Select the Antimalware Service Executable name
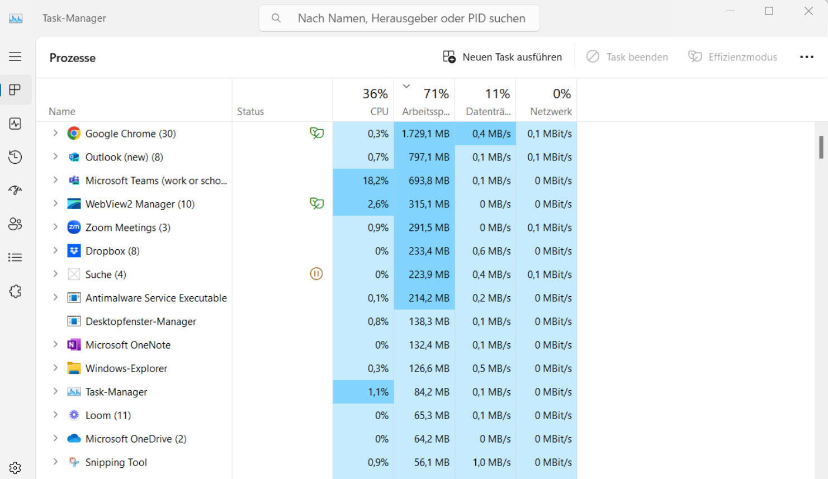Screen dimensions: 828x479 156,298
